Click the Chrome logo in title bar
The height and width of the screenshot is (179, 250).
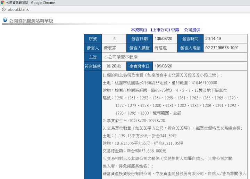coord(2,2)
